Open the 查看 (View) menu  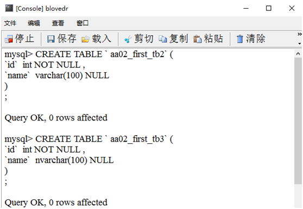(x=58, y=23)
